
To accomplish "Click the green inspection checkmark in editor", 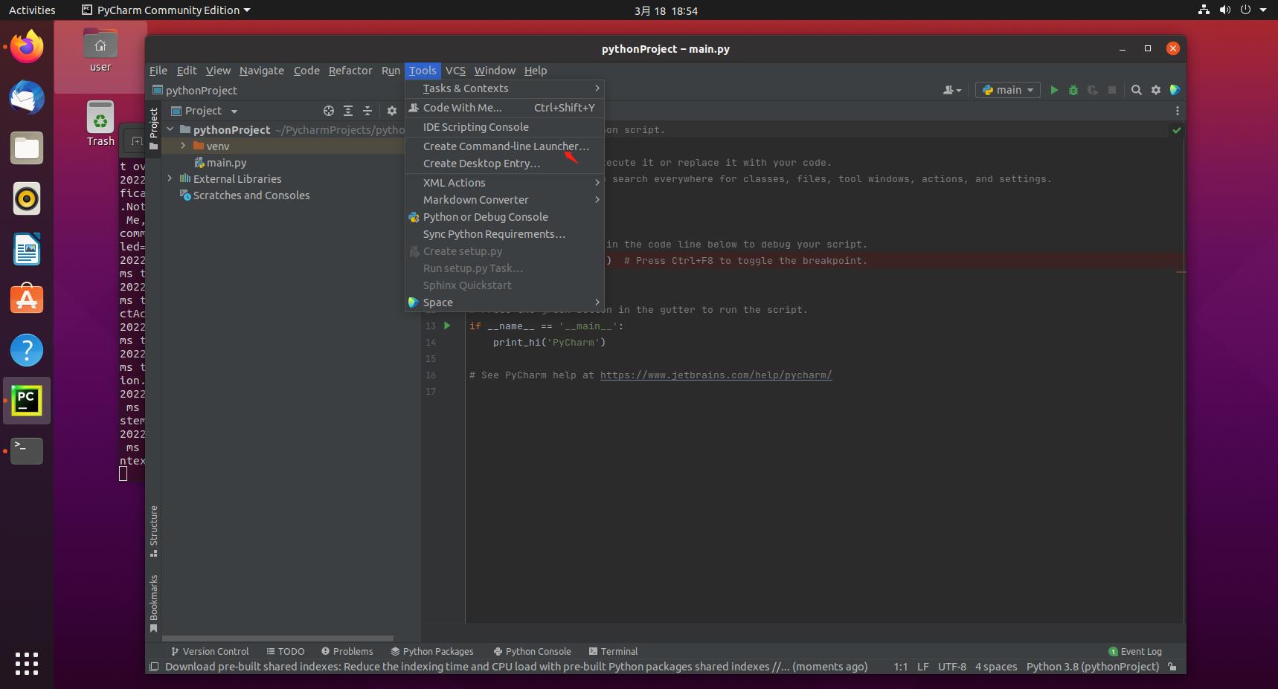I will (1177, 130).
